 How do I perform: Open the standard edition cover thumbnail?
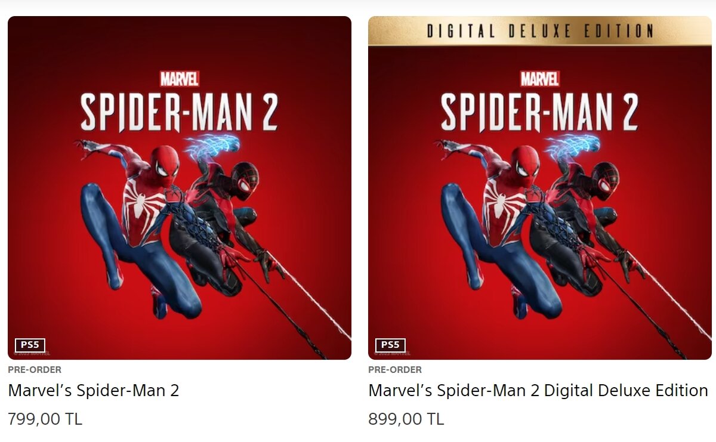click(x=180, y=188)
